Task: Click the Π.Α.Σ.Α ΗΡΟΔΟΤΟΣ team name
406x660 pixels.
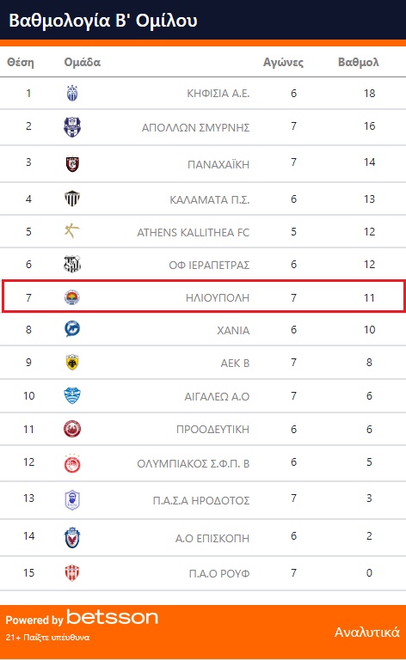Action: tap(201, 500)
